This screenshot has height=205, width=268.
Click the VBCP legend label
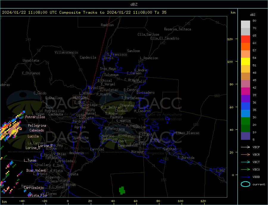click(256, 147)
